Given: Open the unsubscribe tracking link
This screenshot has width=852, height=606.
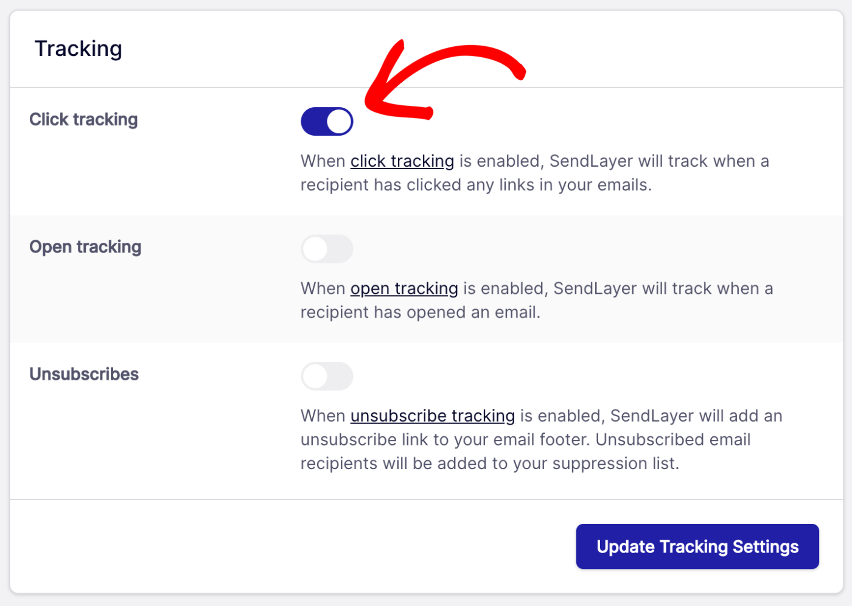Looking at the screenshot, I should tap(432, 416).
